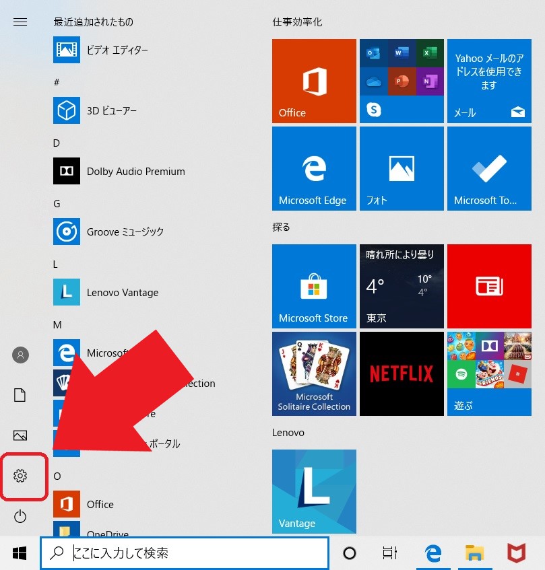The width and height of the screenshot is (545, 570).
Task: Click the Windows Start button
Action: click(20, 553)
